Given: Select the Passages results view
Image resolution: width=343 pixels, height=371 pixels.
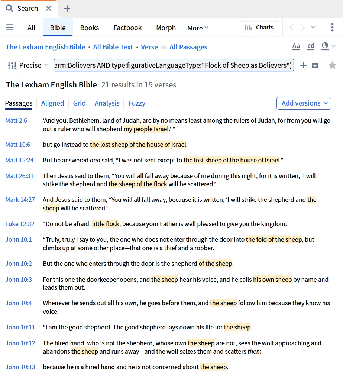Looking at the screenshot, I should pyautogui.click(x=19, y=103).
